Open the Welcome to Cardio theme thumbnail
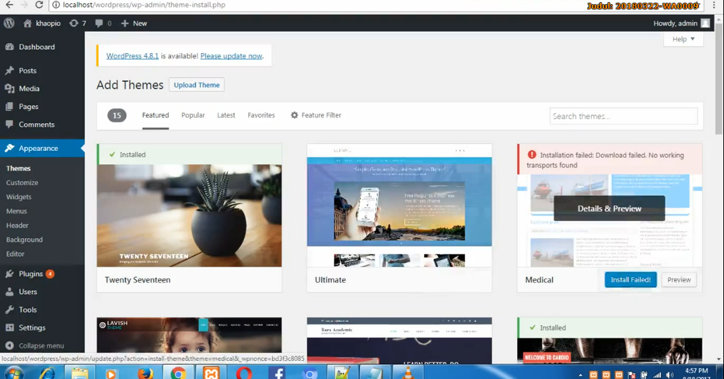This screenshot has width=724, height=379. click(609, 351)
